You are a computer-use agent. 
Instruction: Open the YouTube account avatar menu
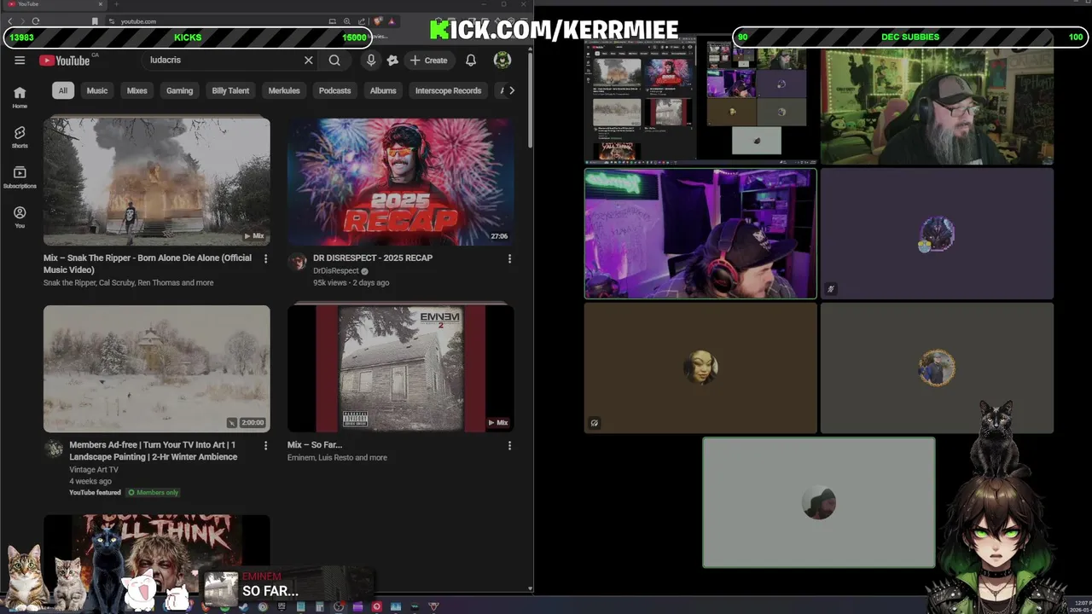[x=502, y=60]
